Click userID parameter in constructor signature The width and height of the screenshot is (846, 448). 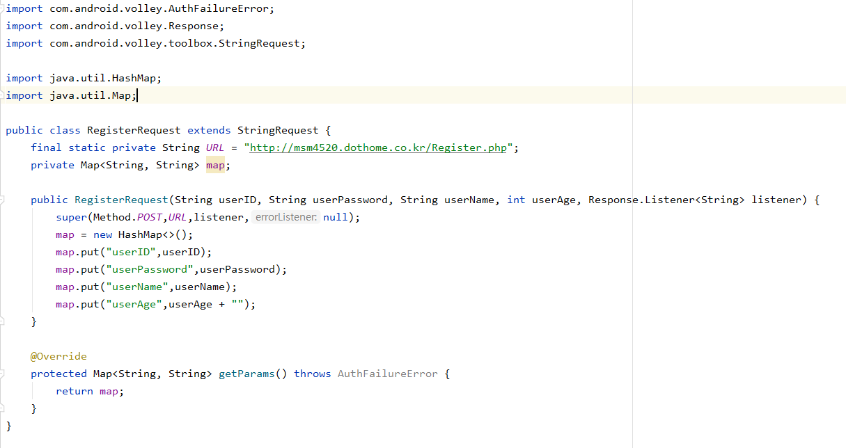(237, 200)
